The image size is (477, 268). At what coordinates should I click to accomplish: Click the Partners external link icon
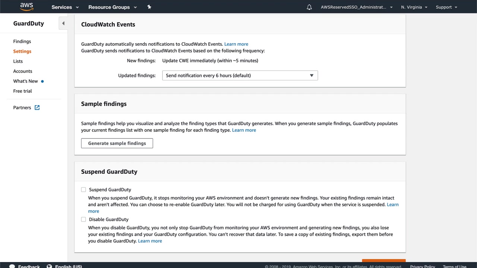[x=37, y=108]
